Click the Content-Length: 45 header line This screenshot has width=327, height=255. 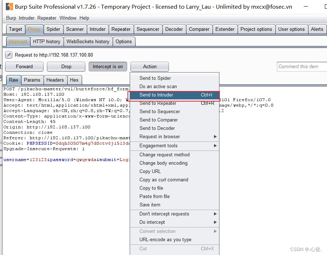[x=29, y=122]
